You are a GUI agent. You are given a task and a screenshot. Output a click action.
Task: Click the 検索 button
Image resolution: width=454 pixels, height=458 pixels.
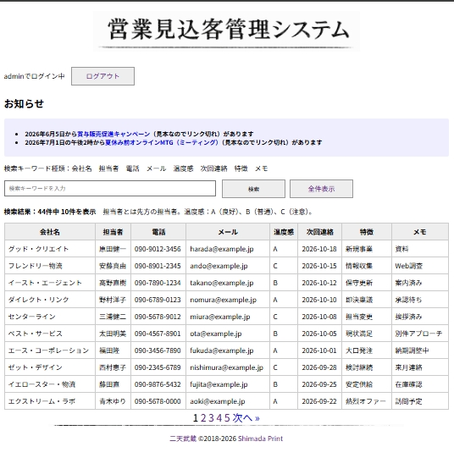(x=253, y=189)
